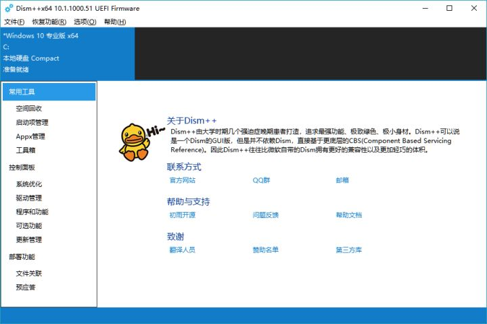Click the 帮助与支持 heading
The width and height of the screenshot is (487, 324).
[189, 202]
